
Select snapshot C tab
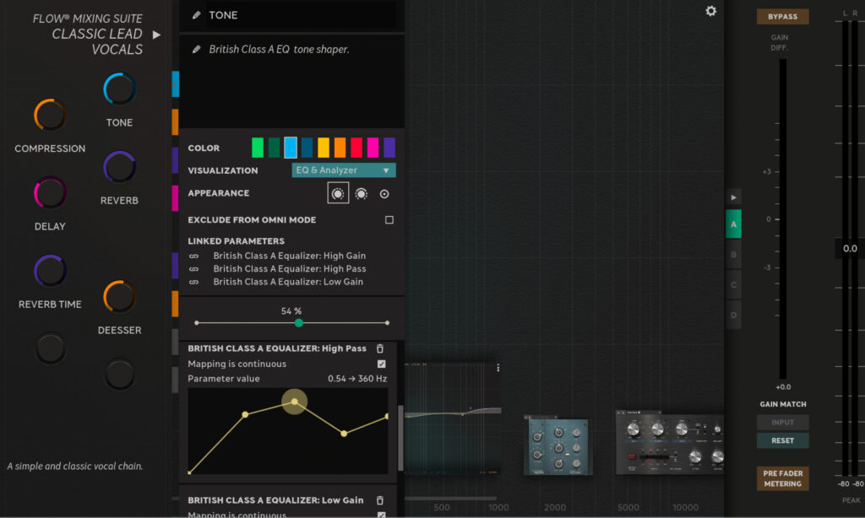coord(733,285)
